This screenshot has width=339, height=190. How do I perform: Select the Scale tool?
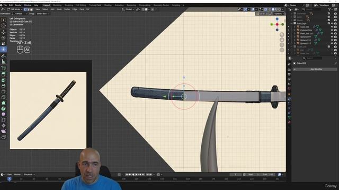(x=4, y=44)
